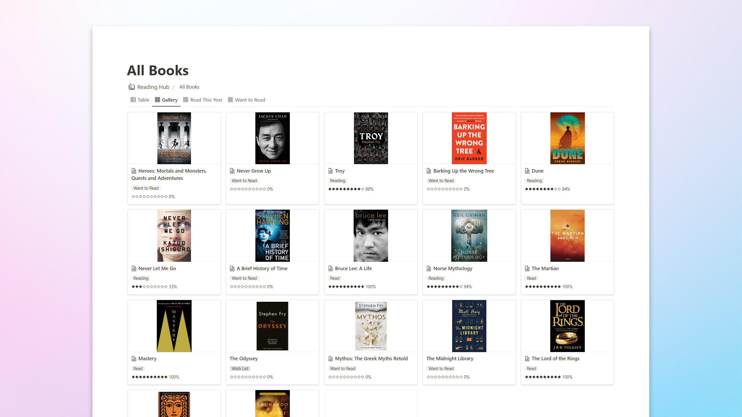Click page icon next to The Lord of the Rings

527,359
